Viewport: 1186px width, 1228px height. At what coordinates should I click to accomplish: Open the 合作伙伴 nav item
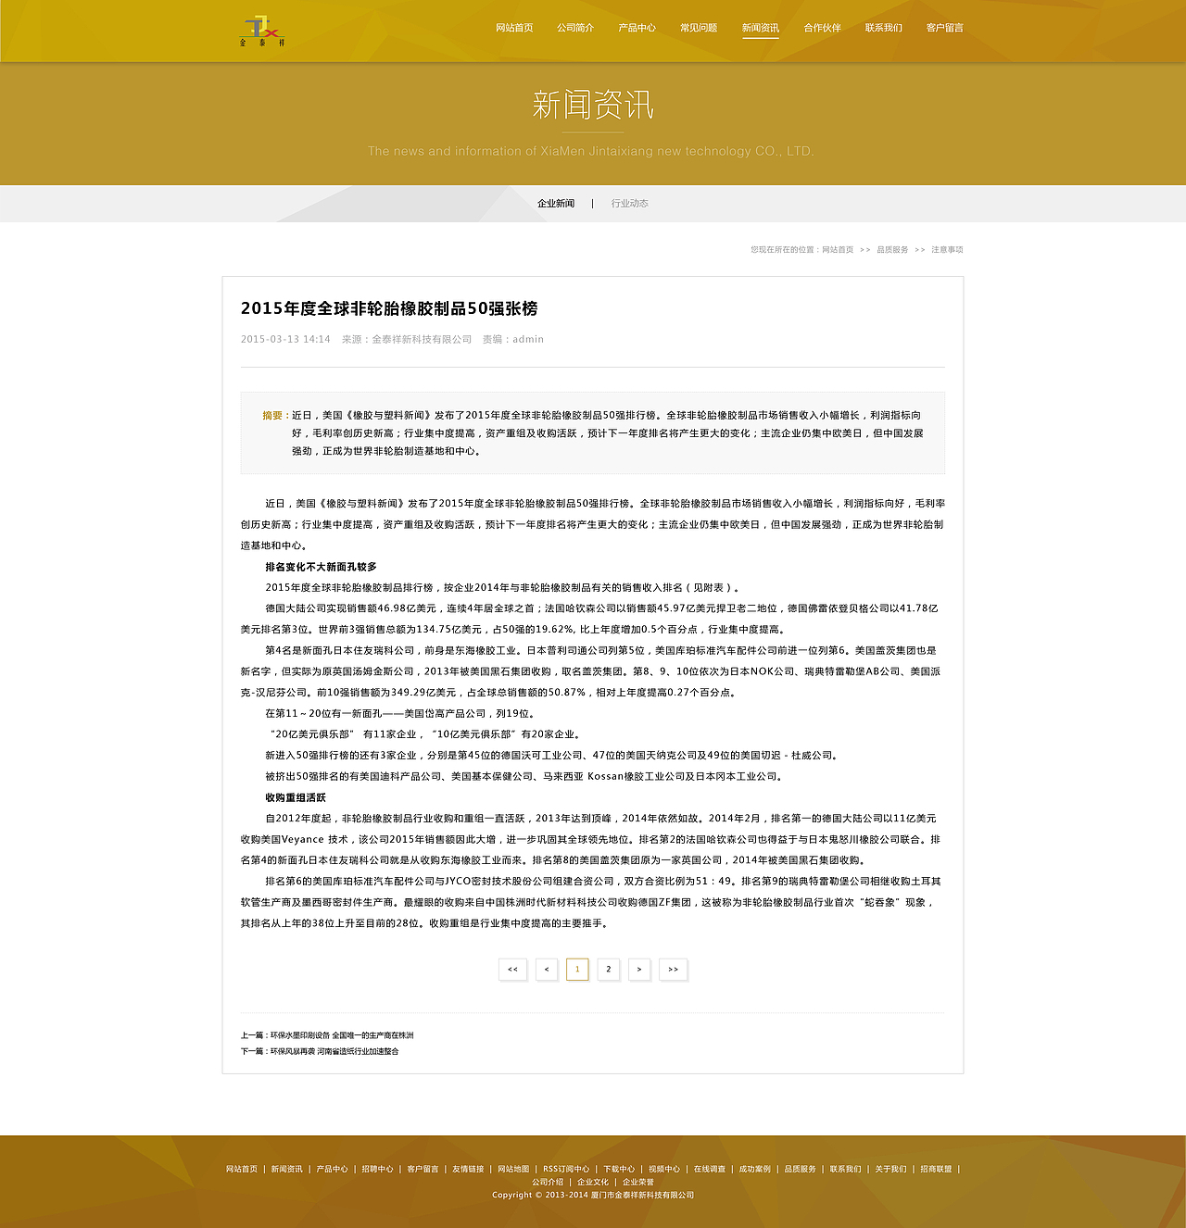click(822, 28)
